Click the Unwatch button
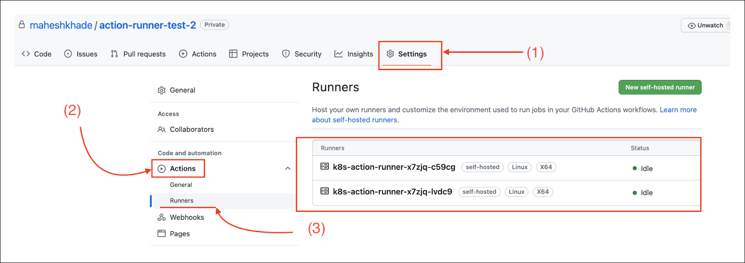 point(705,25)
